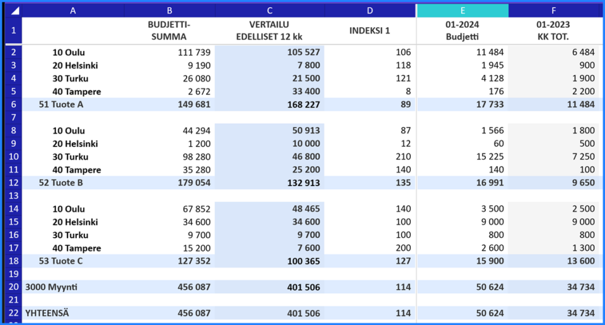Click the INDEKSI 1 header cell
The height and width of the screenshot is (325, 605).
pyautogui.click(x=370, y=30)
